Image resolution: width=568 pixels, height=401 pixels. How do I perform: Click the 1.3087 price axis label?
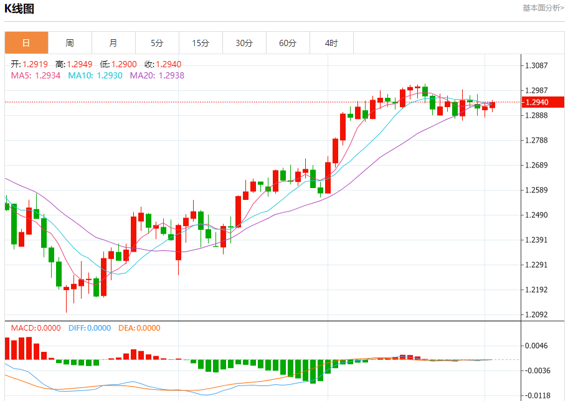pos(536,65)
